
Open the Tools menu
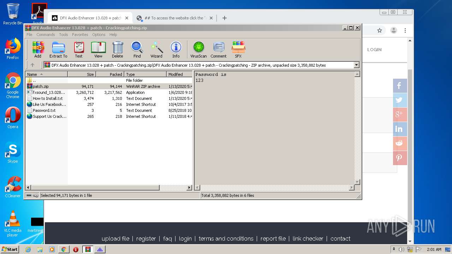coord(64,35)
